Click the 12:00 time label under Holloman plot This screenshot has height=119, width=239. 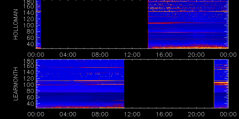point(132,55)
